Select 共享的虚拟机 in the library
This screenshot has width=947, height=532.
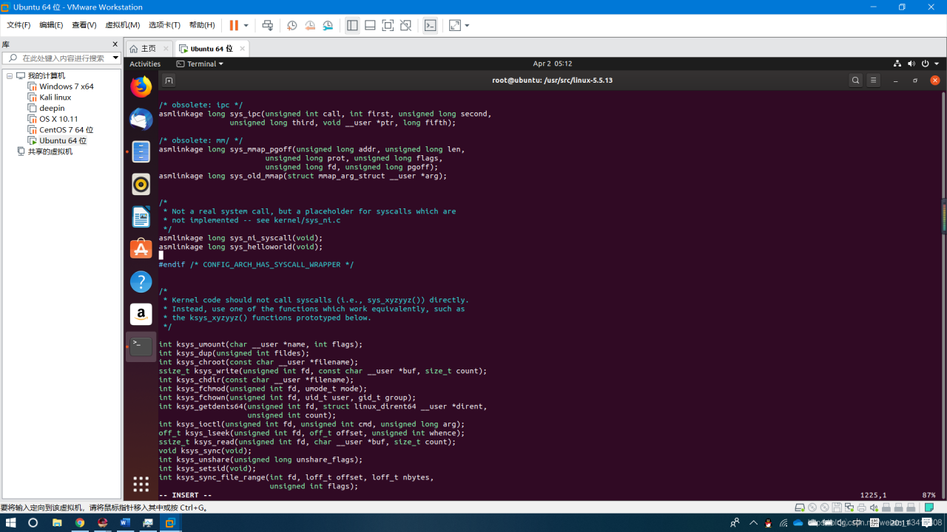(x=50, y=151)
